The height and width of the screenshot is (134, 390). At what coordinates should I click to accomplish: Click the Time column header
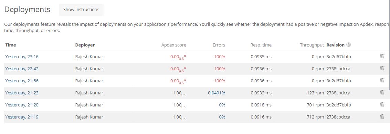(10, 45)
